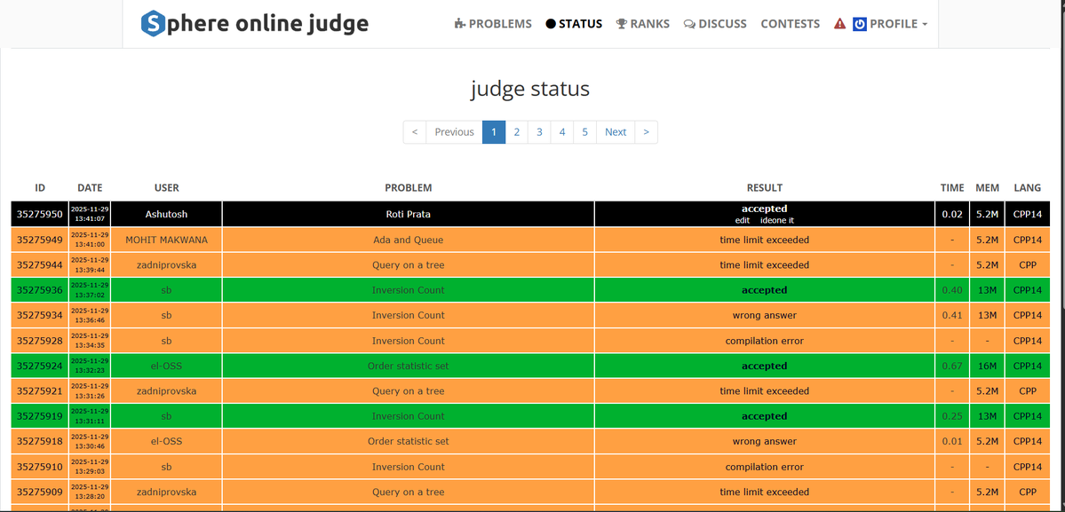Viewport: 1065px width, 512px height.
Task: Open the Ada and Queue problem
Action: tap(409, 240)
